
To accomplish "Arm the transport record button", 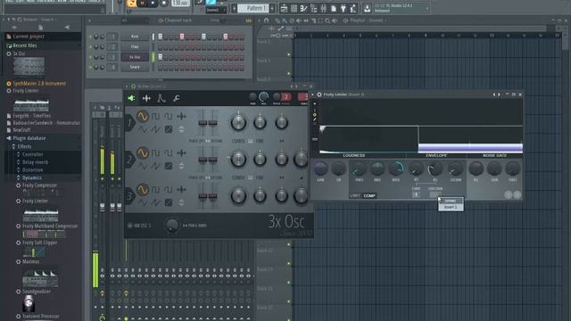I will point(163,3).
